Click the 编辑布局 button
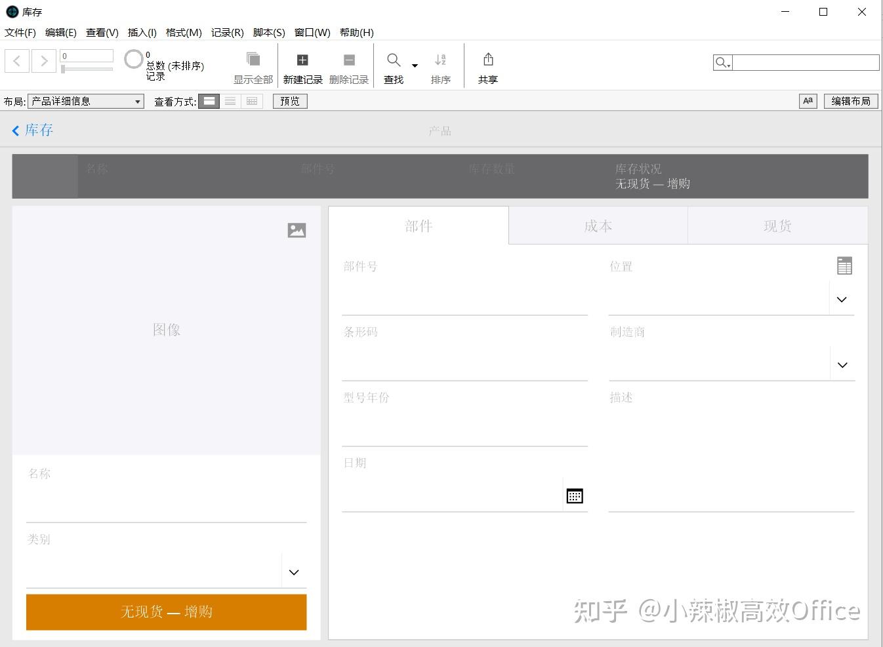This screenshot has width=883, height=647. [851, 101]
